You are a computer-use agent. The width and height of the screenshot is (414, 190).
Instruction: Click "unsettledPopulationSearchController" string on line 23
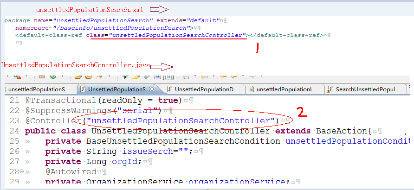pyautogui.click(x=181, y=120)
